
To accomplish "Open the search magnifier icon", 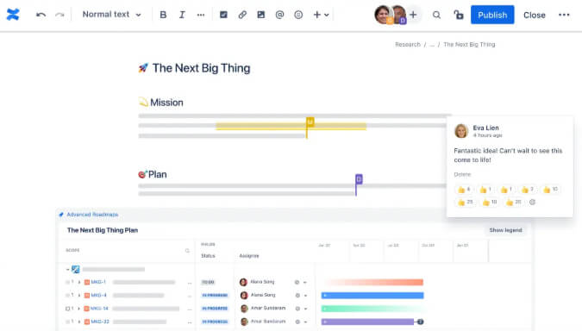I will (436, 15).
